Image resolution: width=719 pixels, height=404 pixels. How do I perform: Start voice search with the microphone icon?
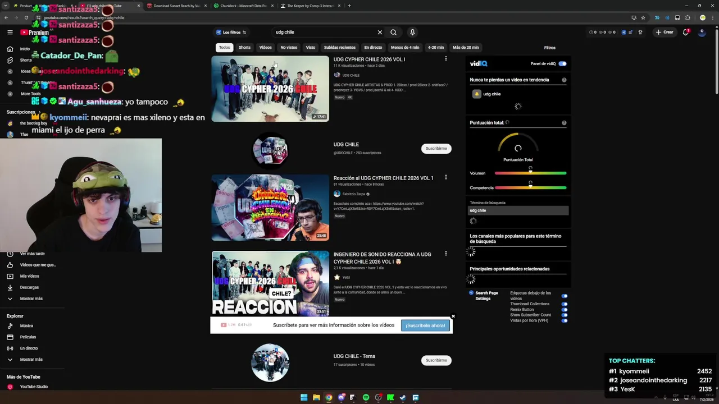[412, 32]
